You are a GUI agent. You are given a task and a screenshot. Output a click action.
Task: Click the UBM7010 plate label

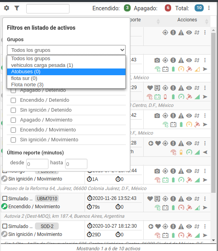(47, 199)
